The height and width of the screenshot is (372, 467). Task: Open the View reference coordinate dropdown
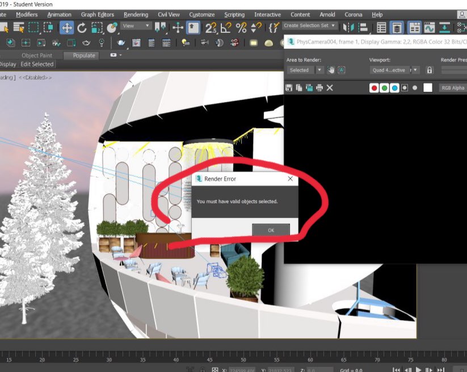coord(136,26)
